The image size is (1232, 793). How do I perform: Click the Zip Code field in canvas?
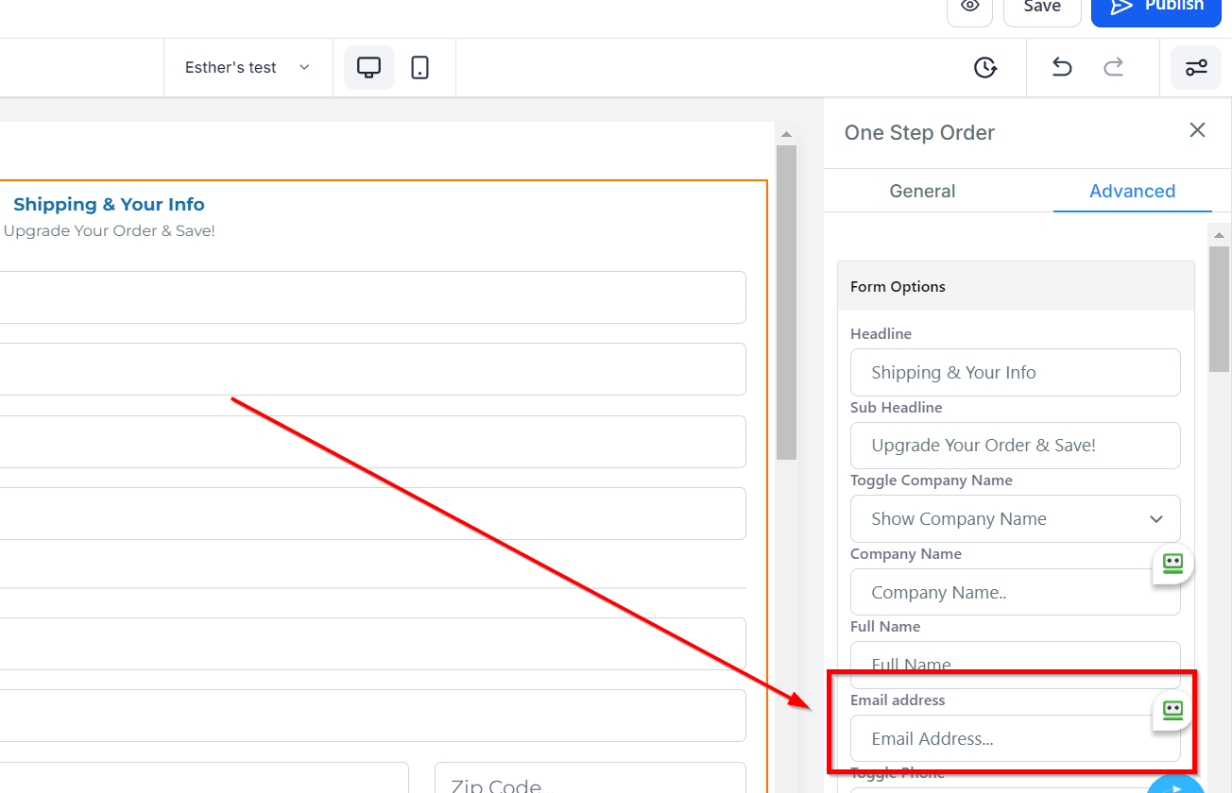click(590, 779)
